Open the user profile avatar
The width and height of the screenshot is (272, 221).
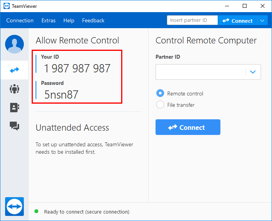pos(14,44)
